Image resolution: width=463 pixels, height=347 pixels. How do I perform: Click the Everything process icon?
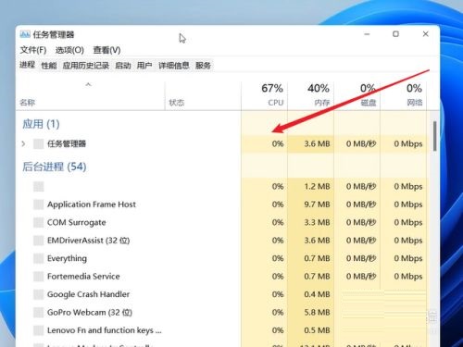tap(39, 258)
